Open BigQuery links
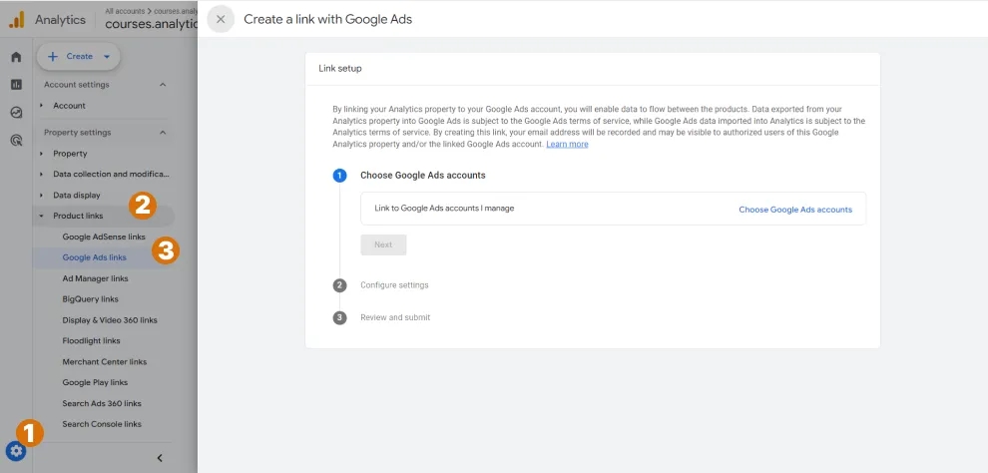The height and width of the screenshot is (473, 988). tap(90, 299)
